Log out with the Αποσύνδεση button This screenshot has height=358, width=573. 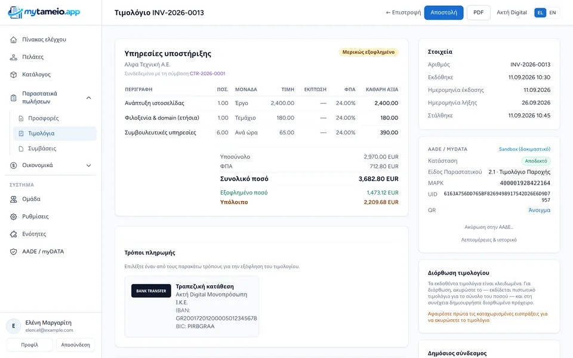tap(75, 345)
